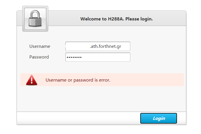Click the exclamation mark inside the warning icon
201x134 pixels.
(x=32, y=81)
